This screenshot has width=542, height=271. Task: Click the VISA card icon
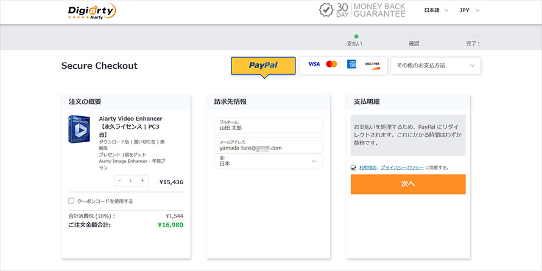click(314, 64)
